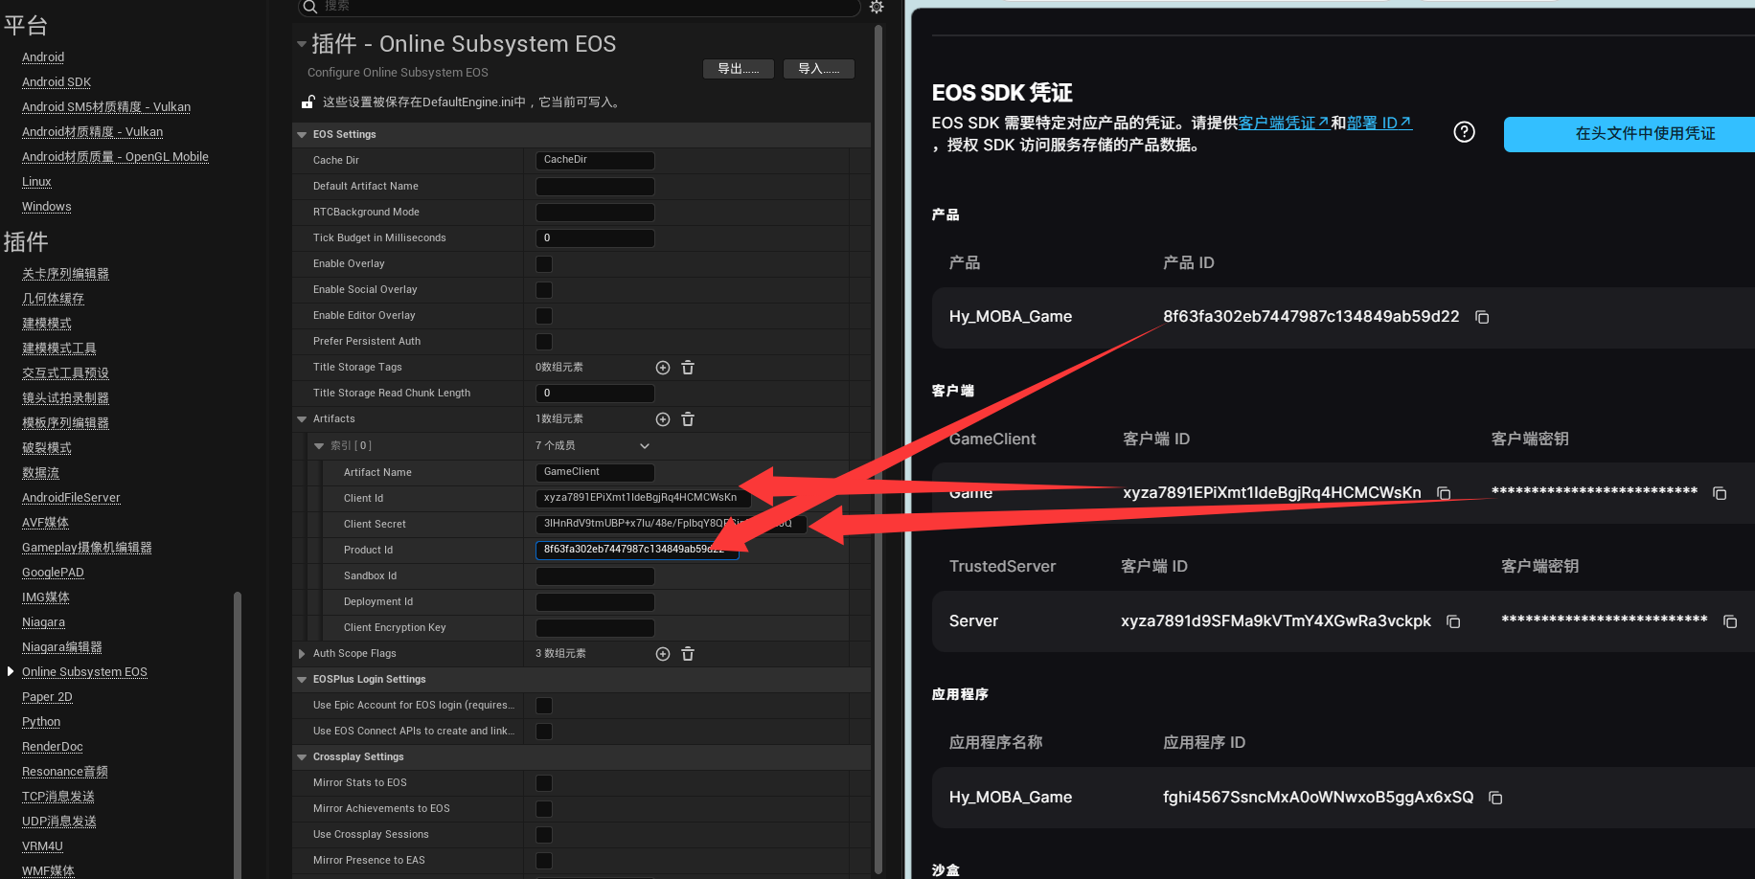
Task: Click the trash icon for Artifacts array
Action: point(687,419)
